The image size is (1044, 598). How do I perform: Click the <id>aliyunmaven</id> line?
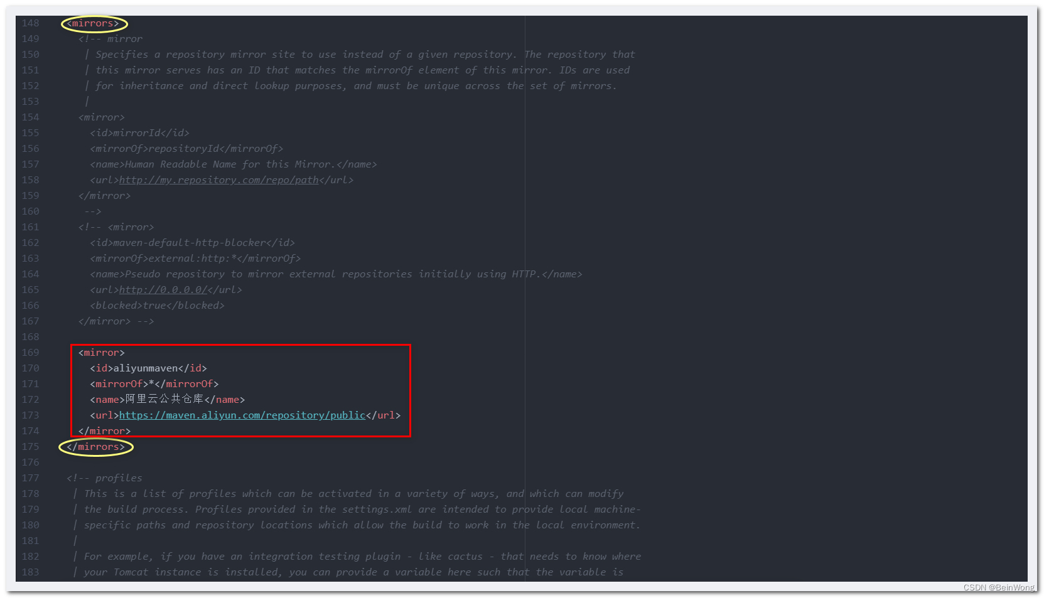pos(148,368)
